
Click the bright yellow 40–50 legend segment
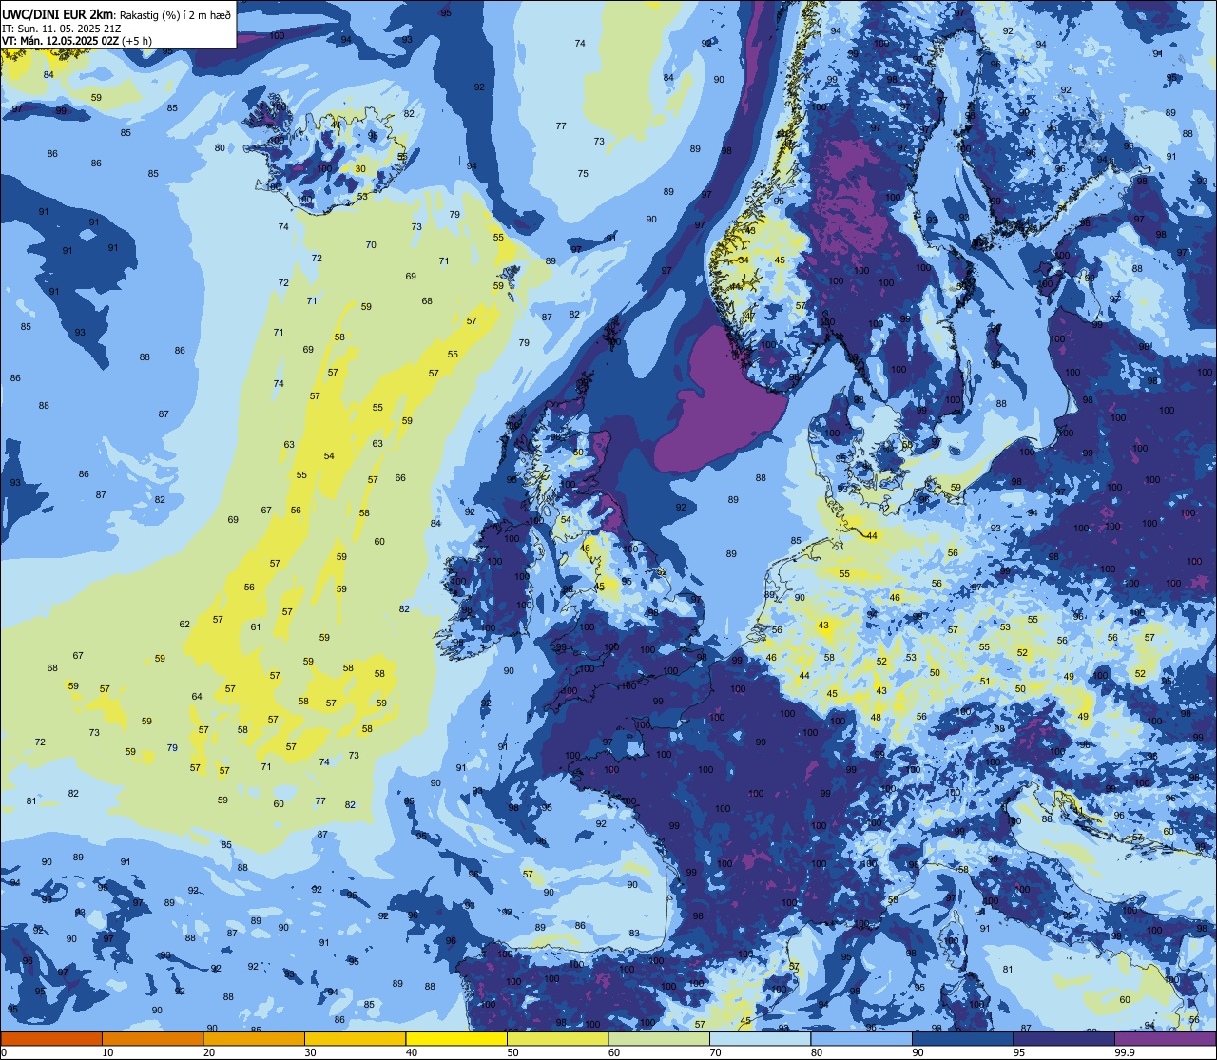[456, 1038]
